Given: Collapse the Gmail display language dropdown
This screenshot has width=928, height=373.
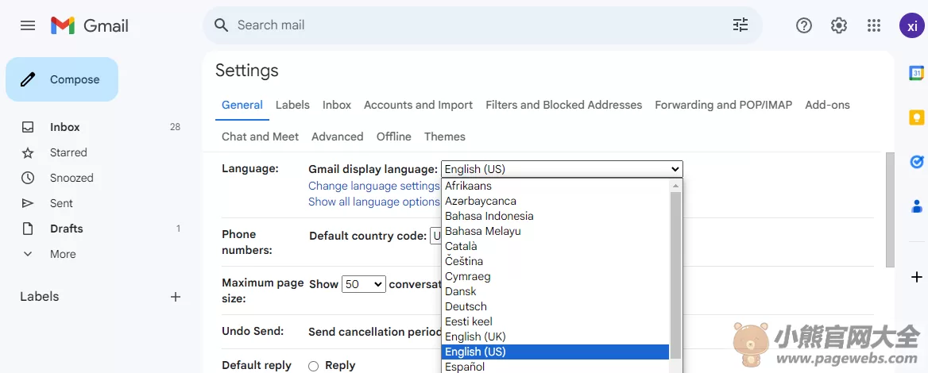Looking at the screenshot, I should coord(562,169).
